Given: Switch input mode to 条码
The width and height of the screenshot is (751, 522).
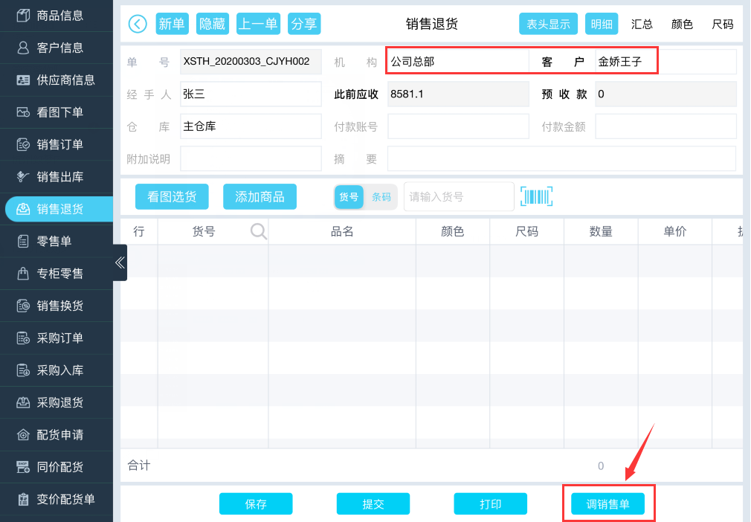Looking at the screenshot, I should pyautogui.click(x=381, y=197).
